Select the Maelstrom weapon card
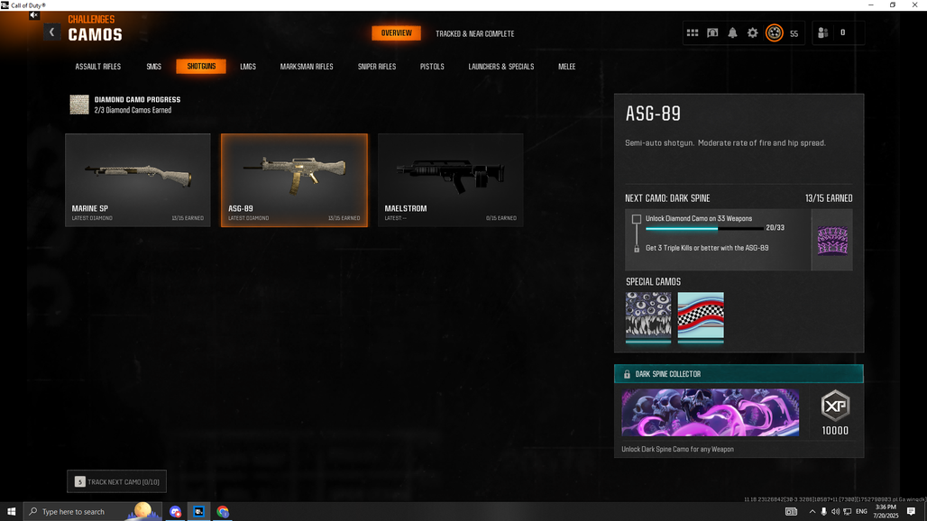The width and height of the screenshot is (927, 521). [451, 180]
